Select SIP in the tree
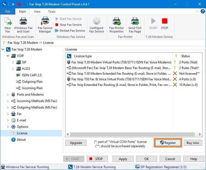 (x=24, y=62)
